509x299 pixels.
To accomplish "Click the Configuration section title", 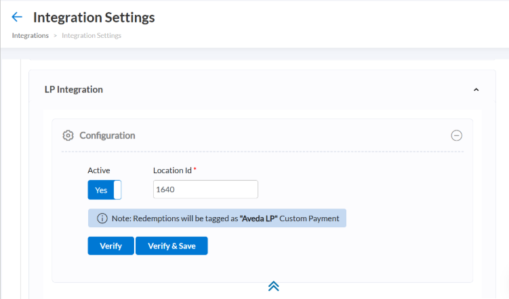I will pos(107,135).
